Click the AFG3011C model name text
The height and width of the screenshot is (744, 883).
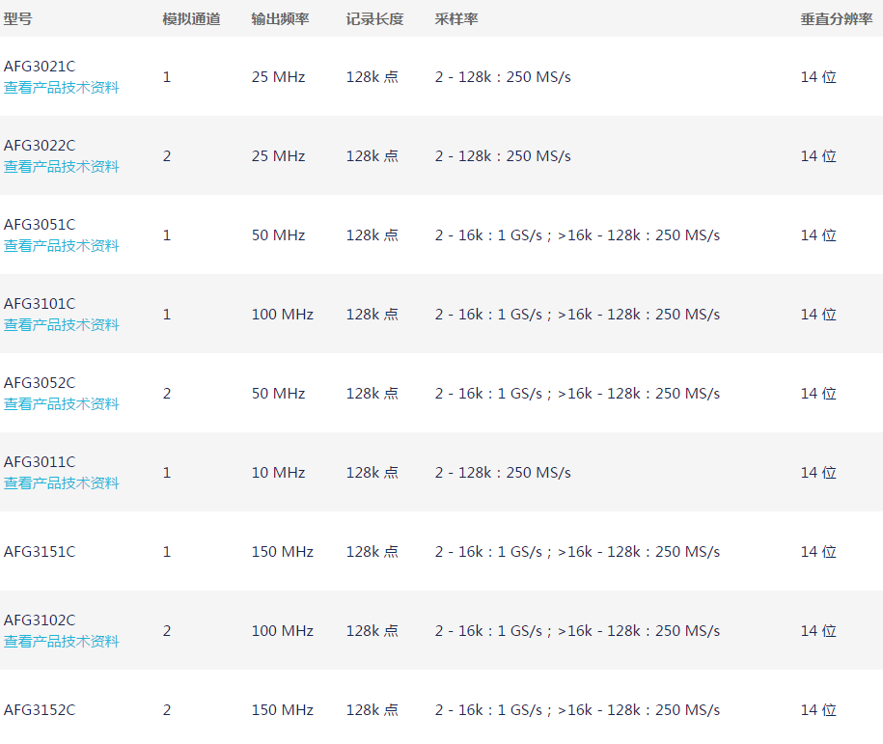point(40,462)
